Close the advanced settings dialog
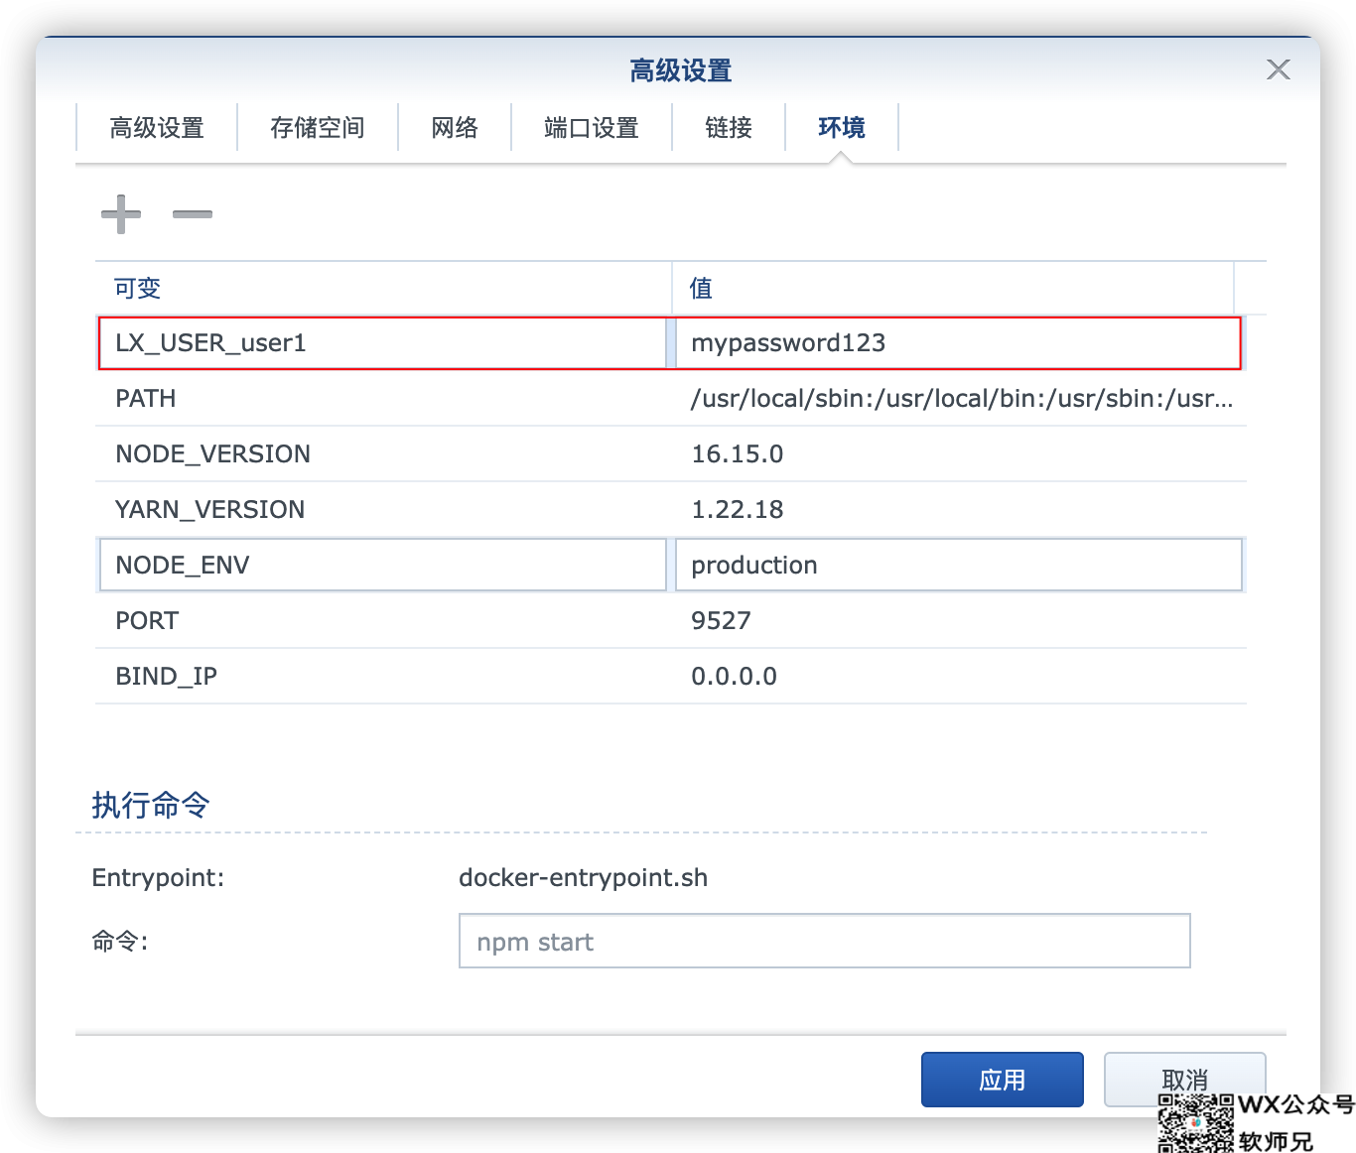The width and height of the screenshot is (1356, 1153). point(1278,69)
